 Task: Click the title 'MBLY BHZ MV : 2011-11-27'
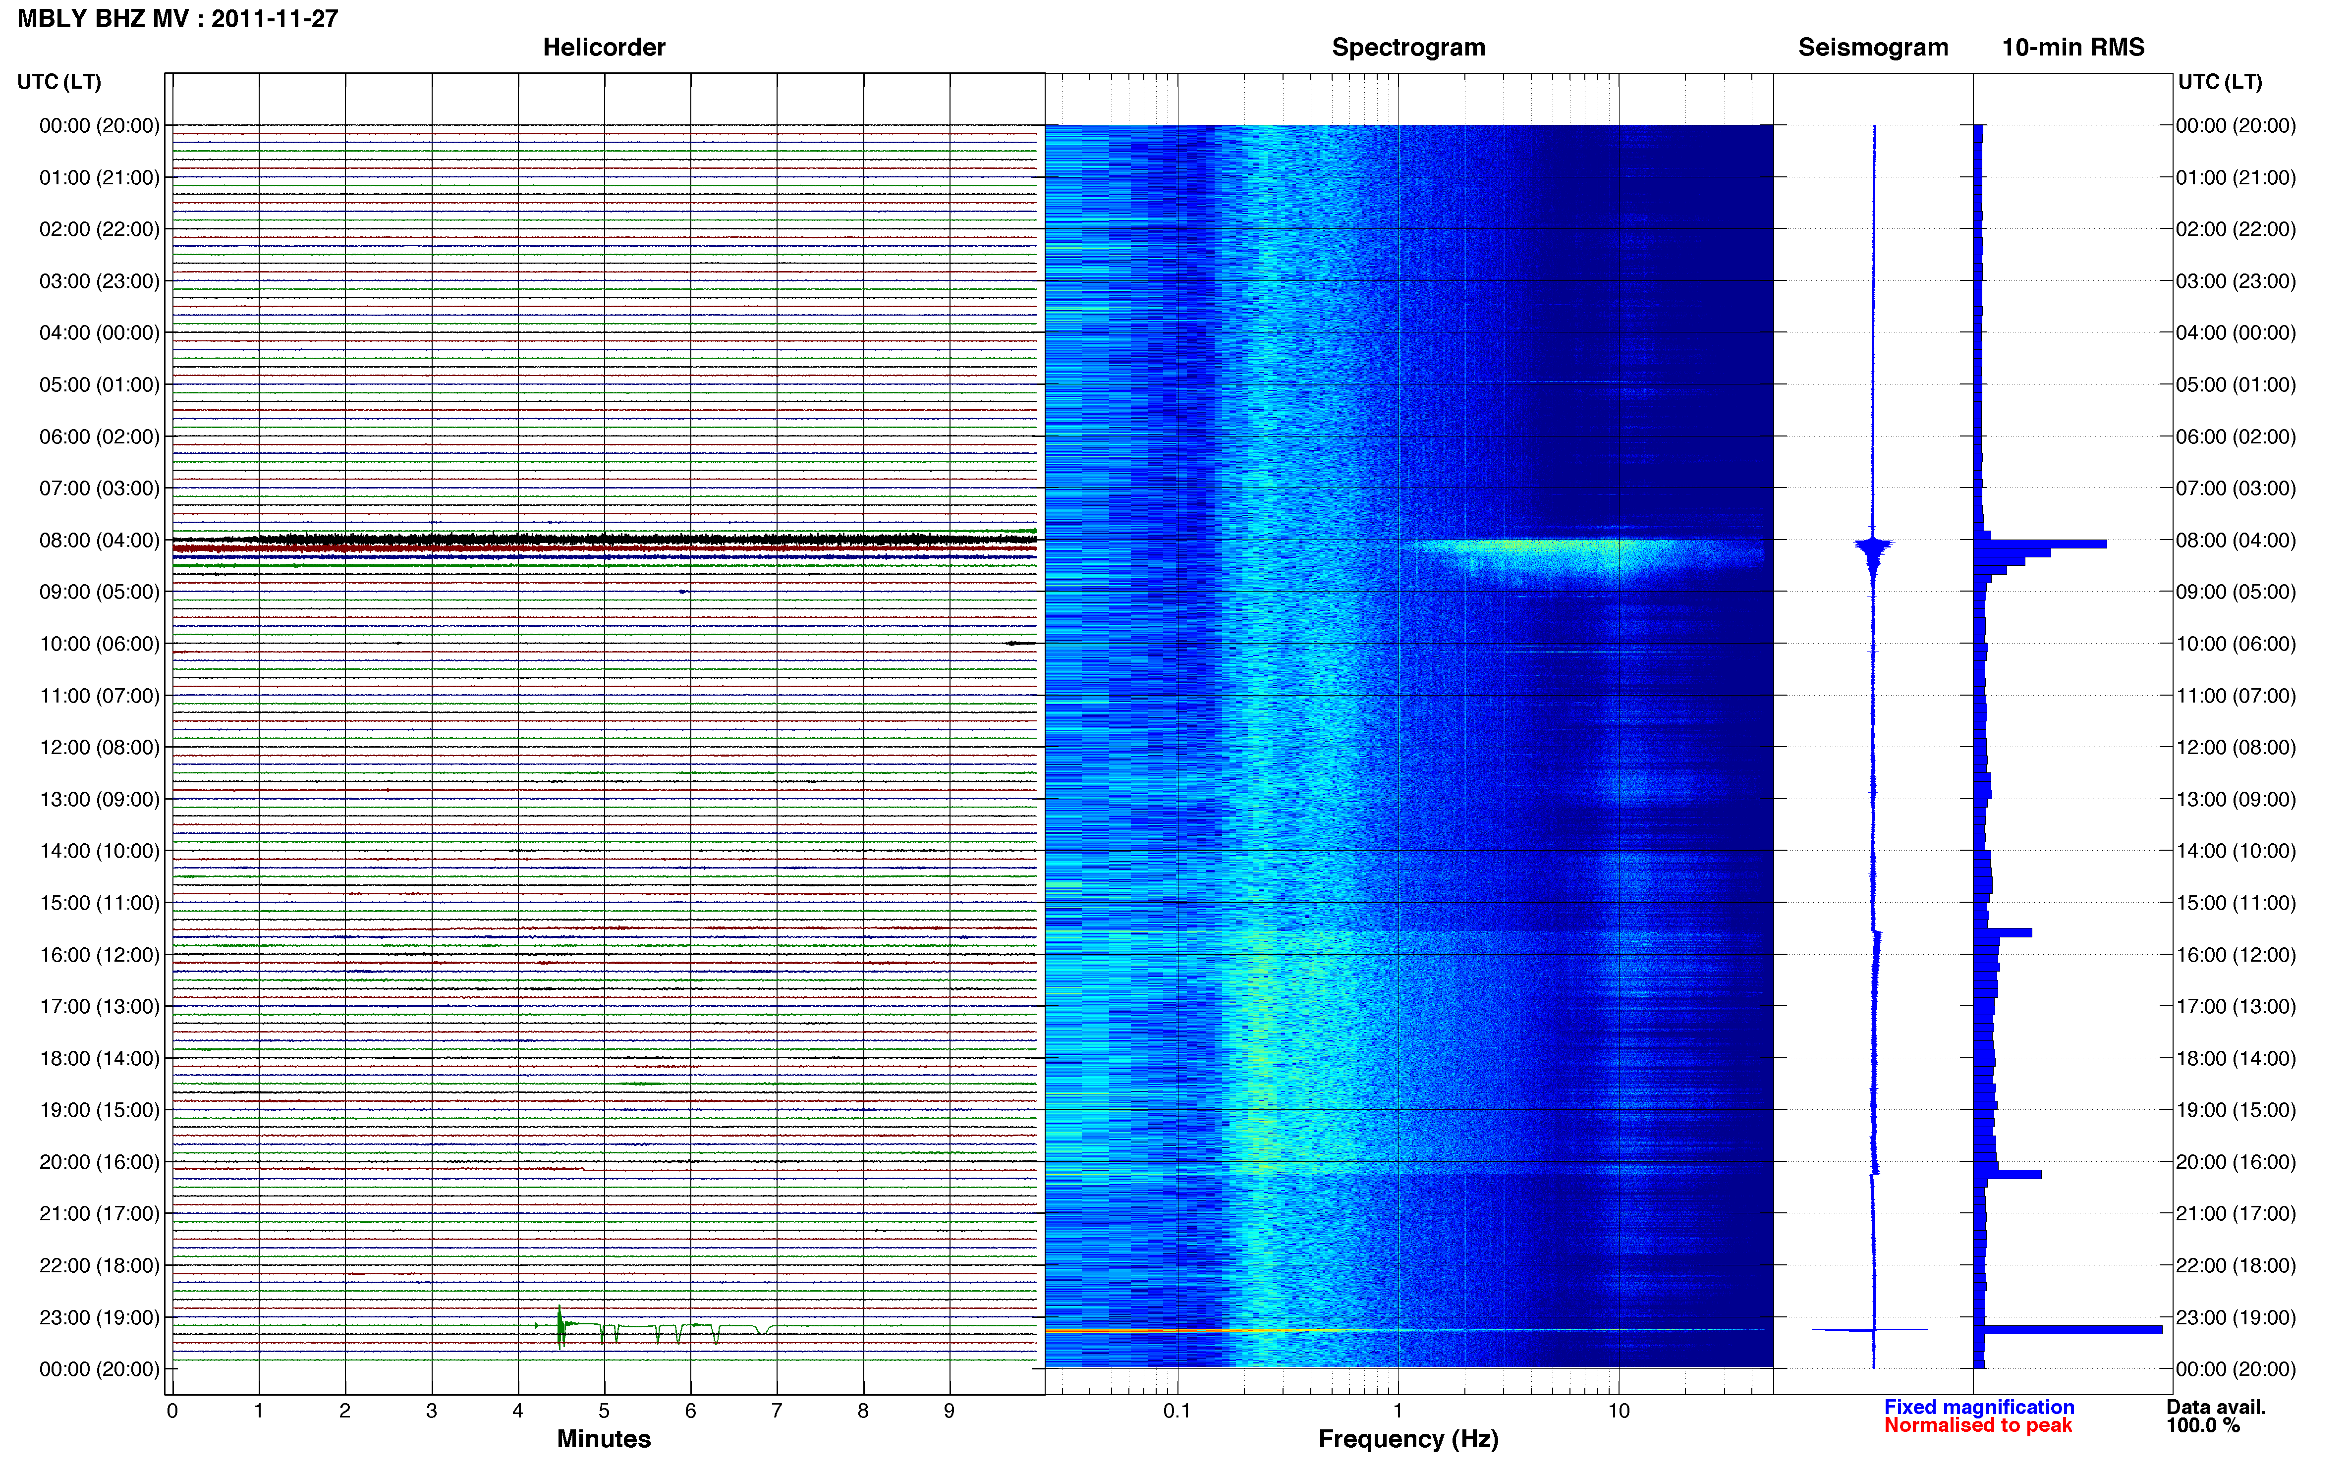coord(178,18)
